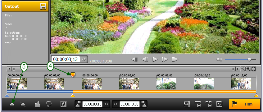Click the right marker time field 00:00:13;08
The width and height of the screenshot is (263, 112).
(x=129, y=104)
